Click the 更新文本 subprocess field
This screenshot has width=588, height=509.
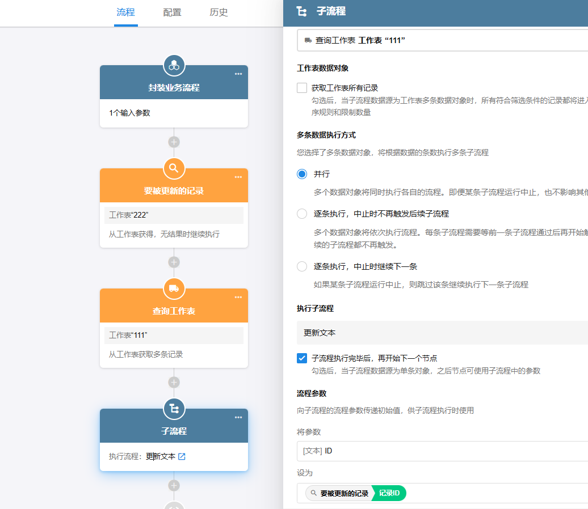pos(442,333)
